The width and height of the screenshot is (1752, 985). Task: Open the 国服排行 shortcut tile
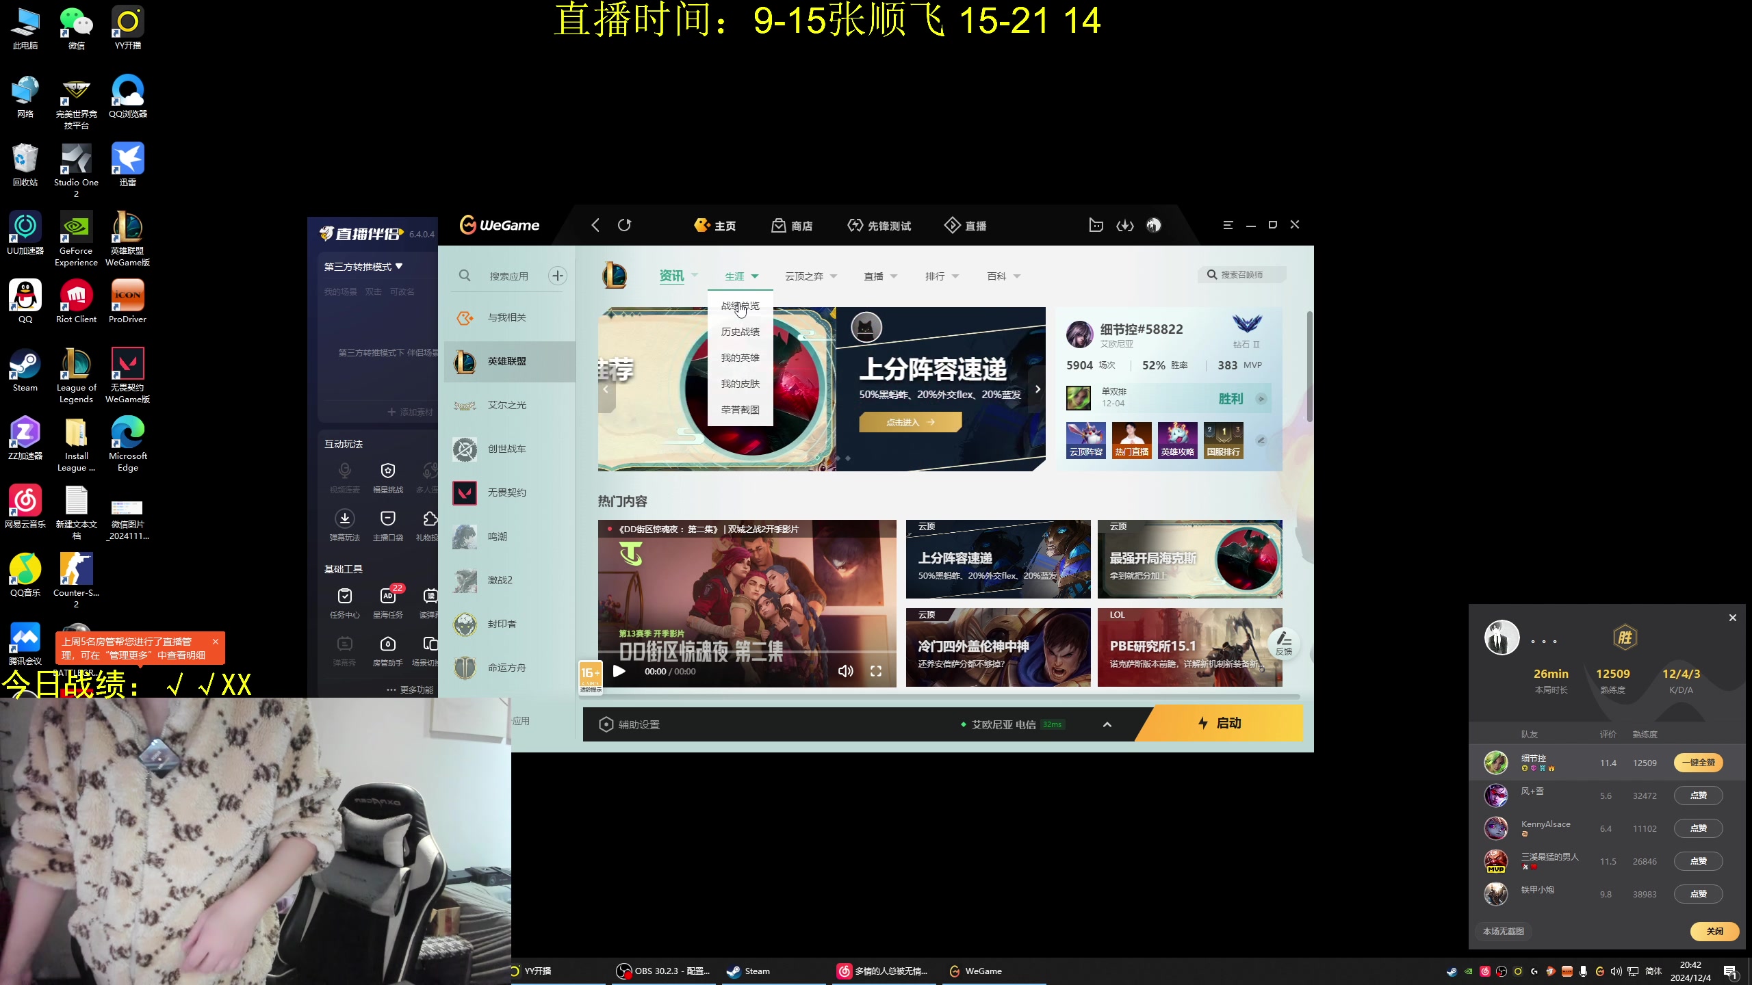1224,441
